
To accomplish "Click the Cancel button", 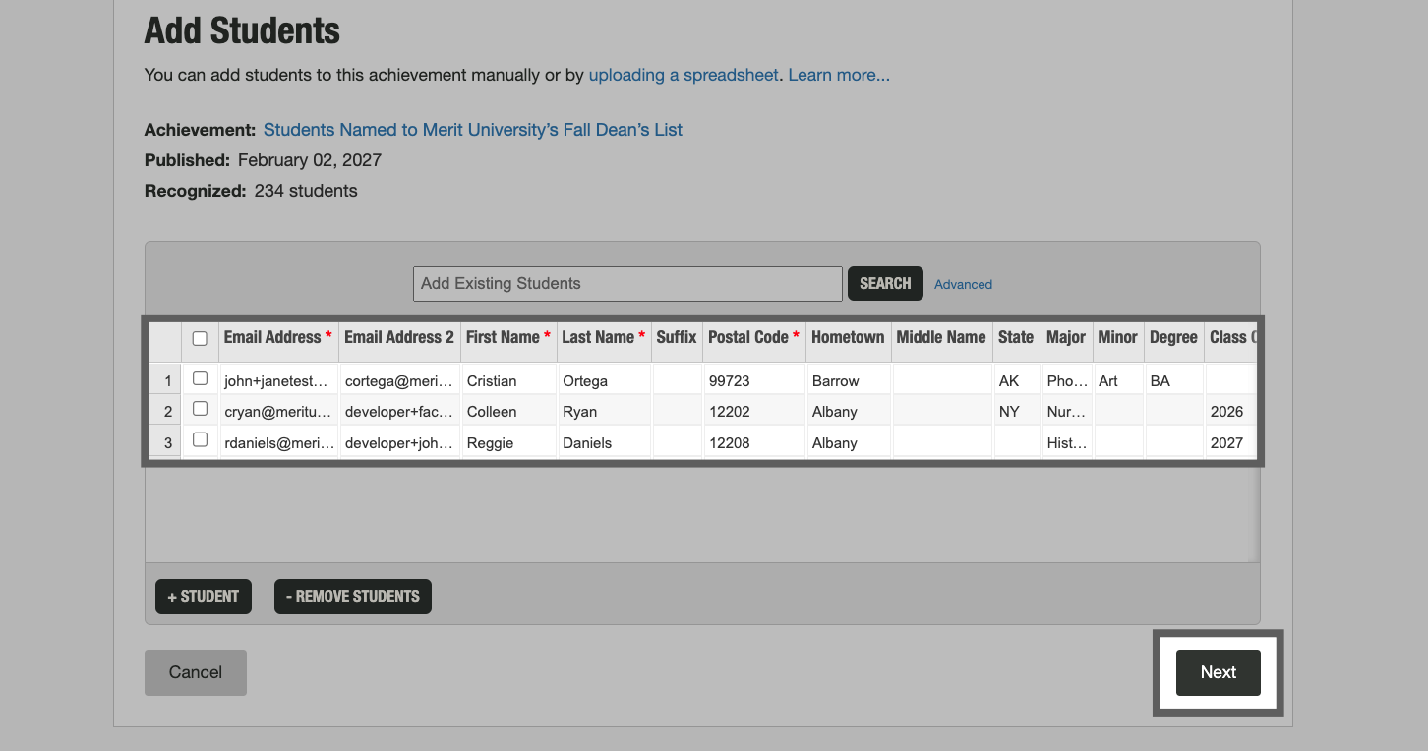I will (195, 672).
